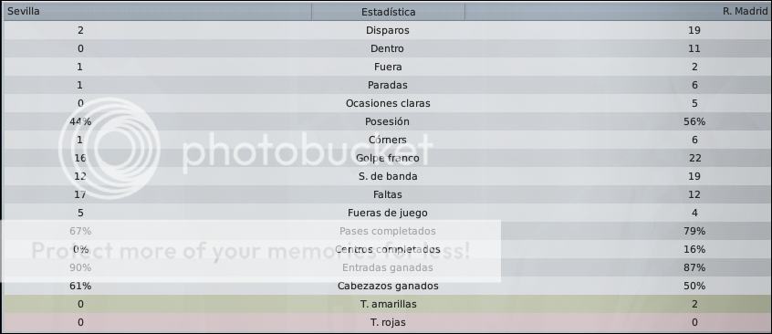Click the Fuera statistic label
This screenshot has height=334, width=772.
point(388,67)
